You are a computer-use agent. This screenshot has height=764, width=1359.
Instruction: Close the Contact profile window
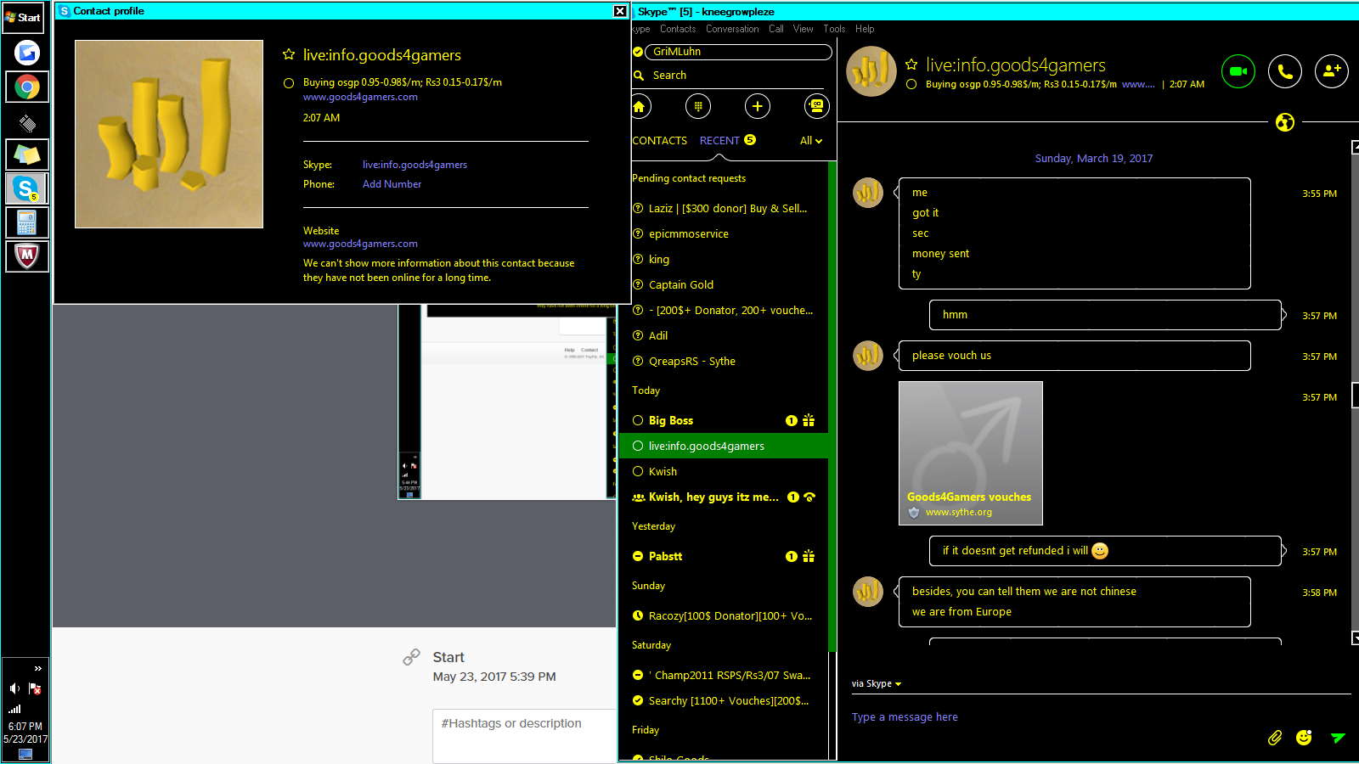coord(620,11)
